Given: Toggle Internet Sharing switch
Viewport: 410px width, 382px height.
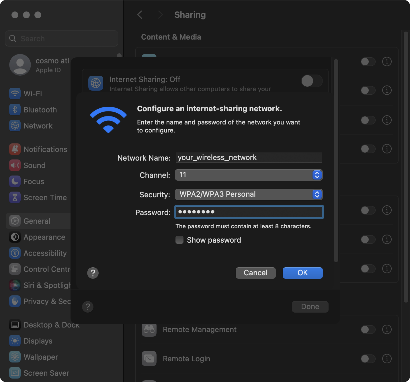Looking at the screenshot, I should click(x=312, y=81).
